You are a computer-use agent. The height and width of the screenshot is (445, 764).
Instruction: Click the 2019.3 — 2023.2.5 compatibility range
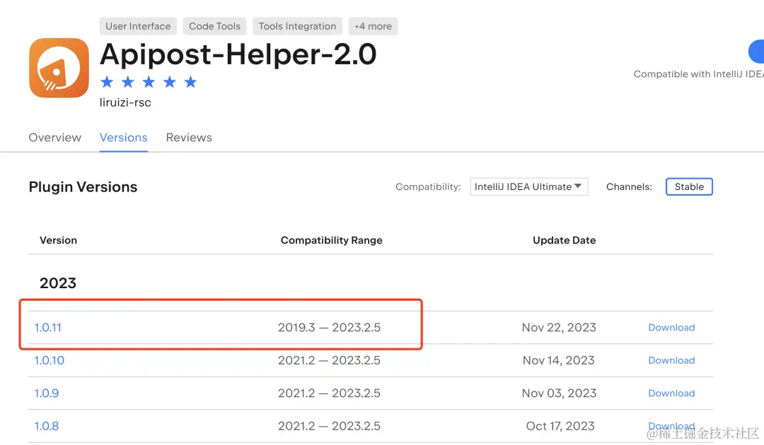pos(330,327)
